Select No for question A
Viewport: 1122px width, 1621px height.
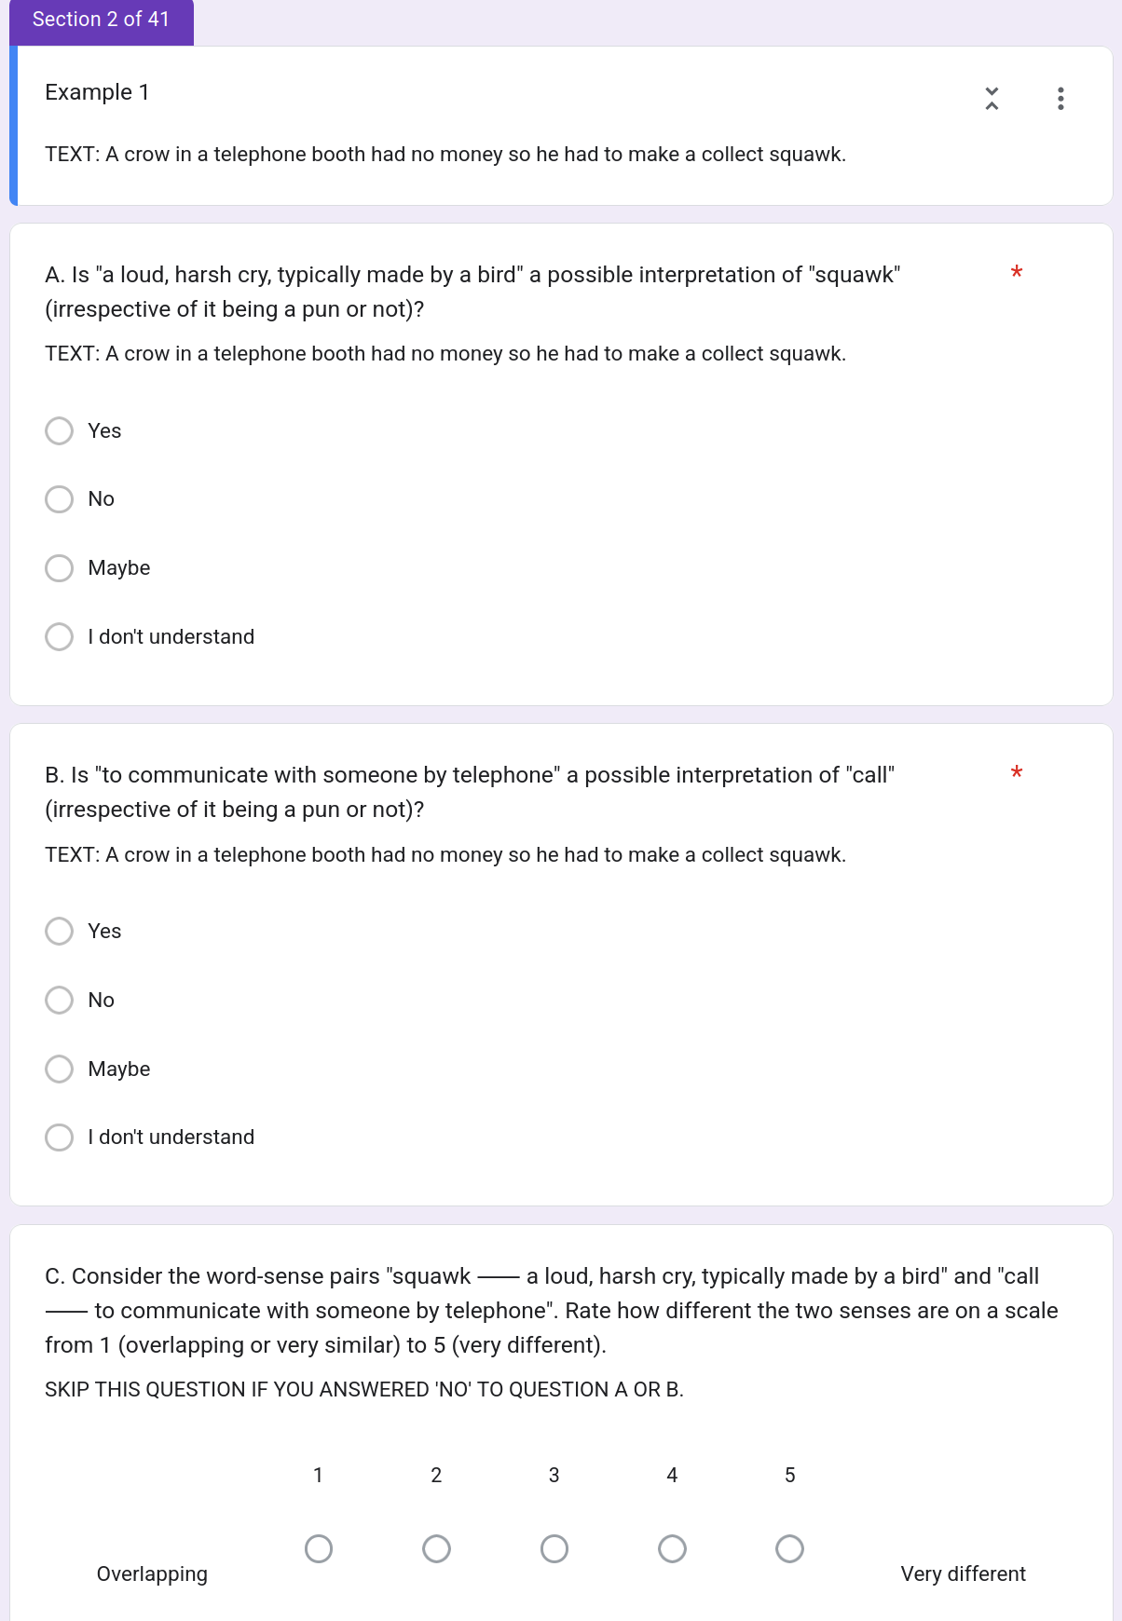pyautogui.click(x=60, y=499)
